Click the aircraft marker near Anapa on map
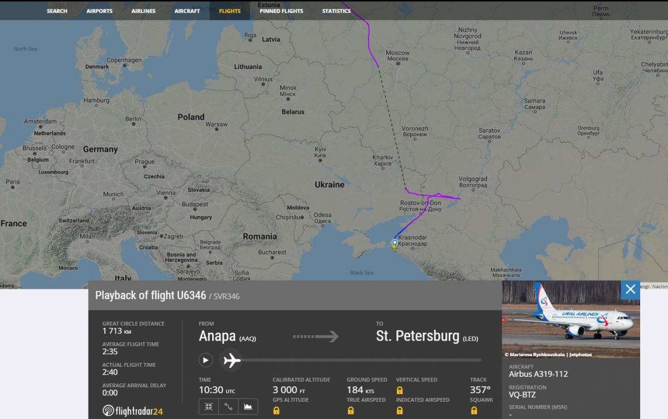The image size is (668, 419). point(395,244)
